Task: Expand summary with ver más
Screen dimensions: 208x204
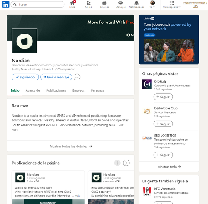Action: pos(121,125)
